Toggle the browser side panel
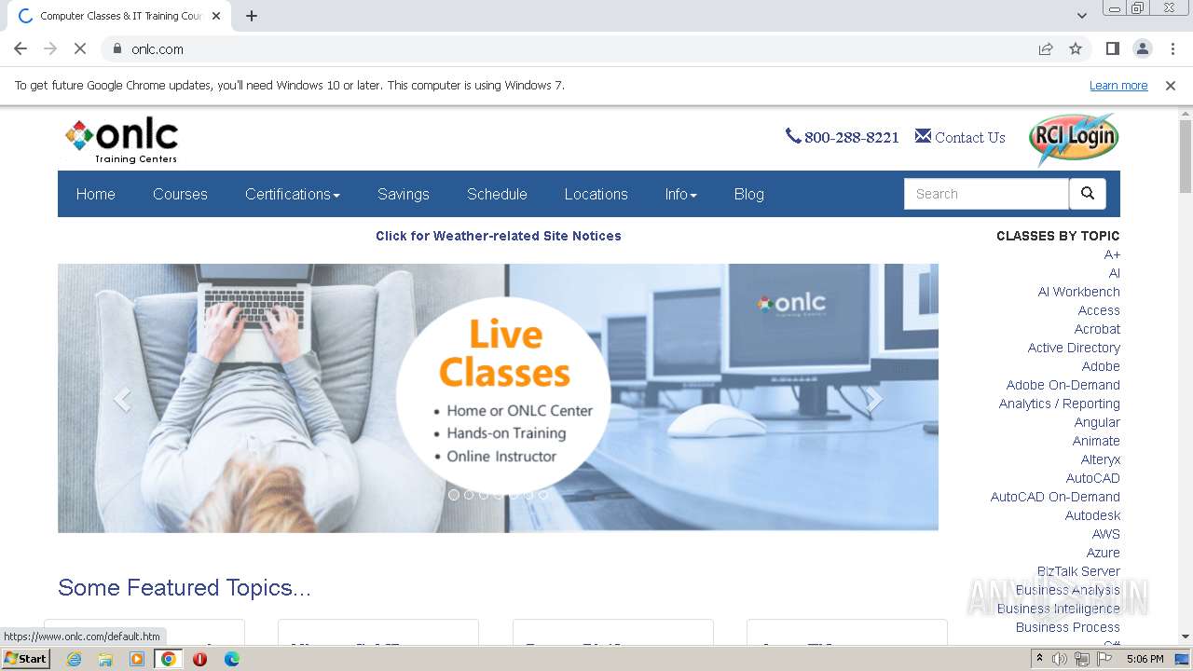1193x671 pixels. point(1112,48)
